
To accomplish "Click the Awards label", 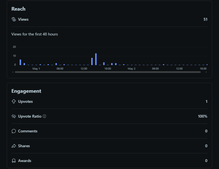I will (25, 161).
